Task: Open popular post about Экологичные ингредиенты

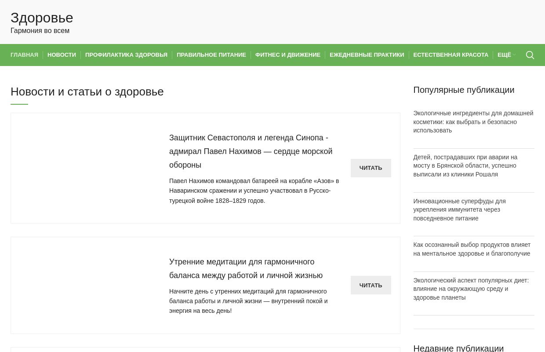Action: click(473, 122)
